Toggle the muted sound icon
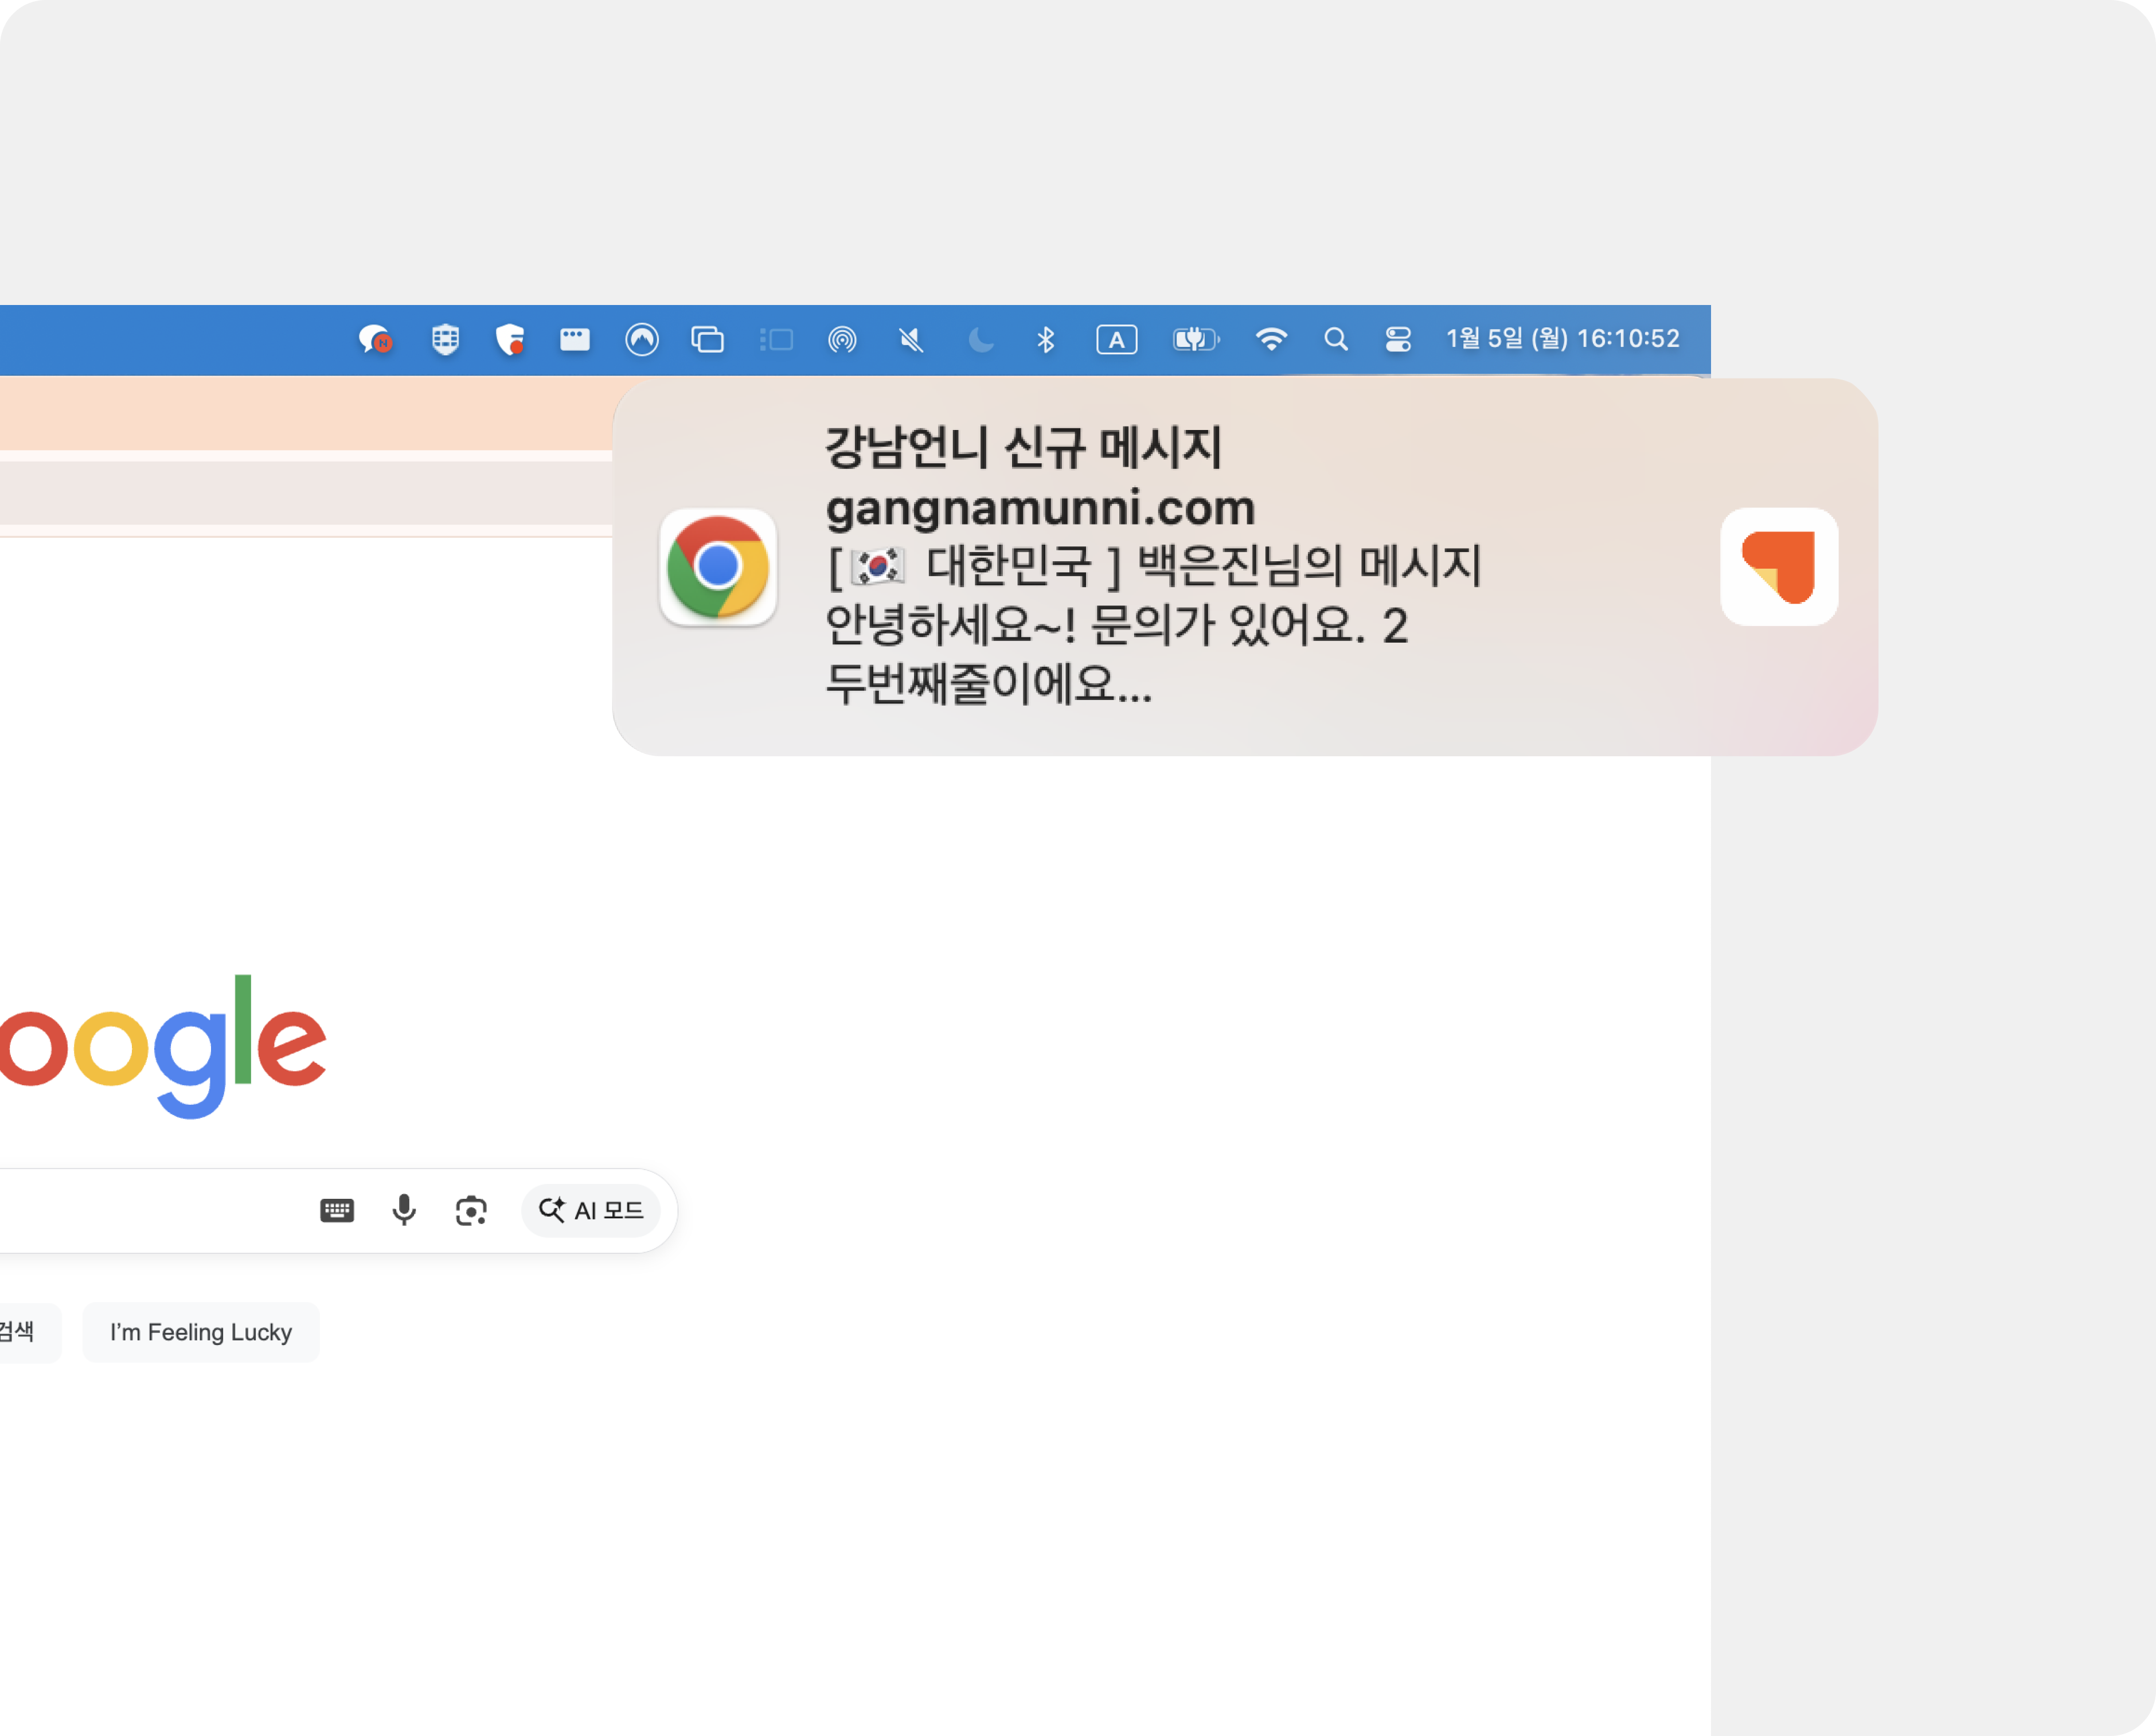This screenshot has width=2156, height=1736. [910, 340]
